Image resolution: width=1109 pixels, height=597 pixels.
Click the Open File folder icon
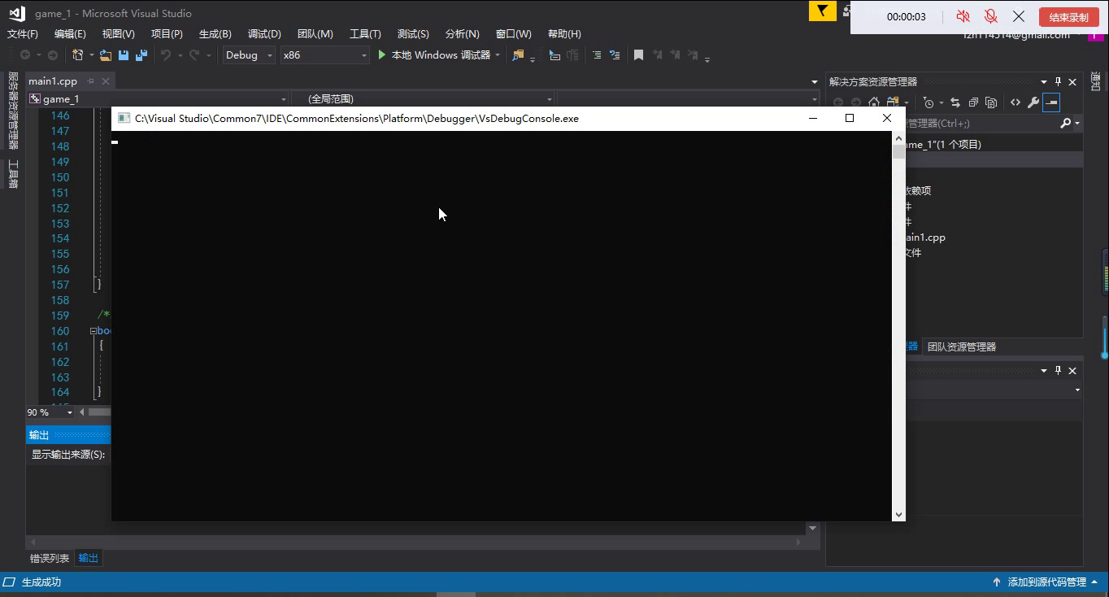106,55
